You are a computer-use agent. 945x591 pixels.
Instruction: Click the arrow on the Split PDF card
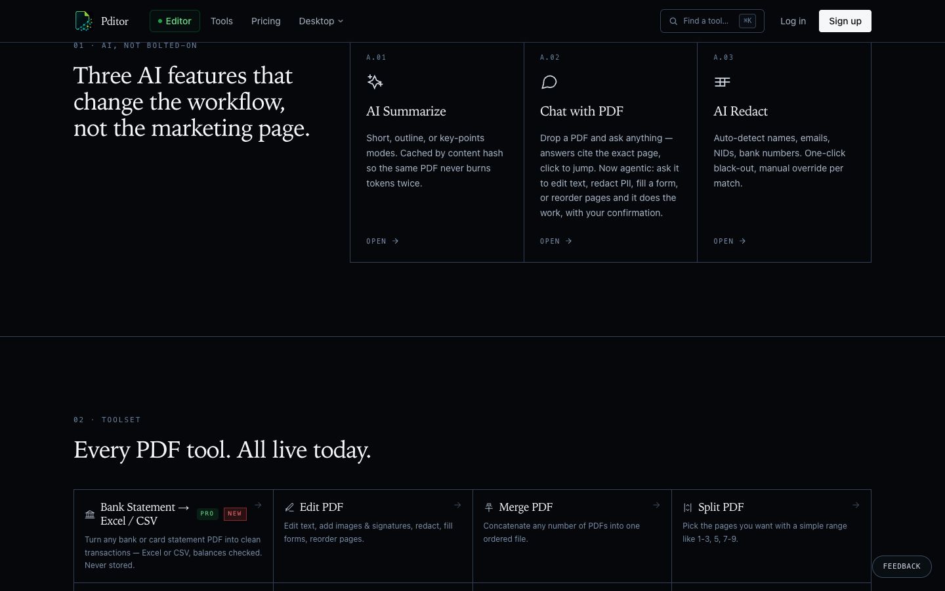pyautogui.click(x=856, y=505)
